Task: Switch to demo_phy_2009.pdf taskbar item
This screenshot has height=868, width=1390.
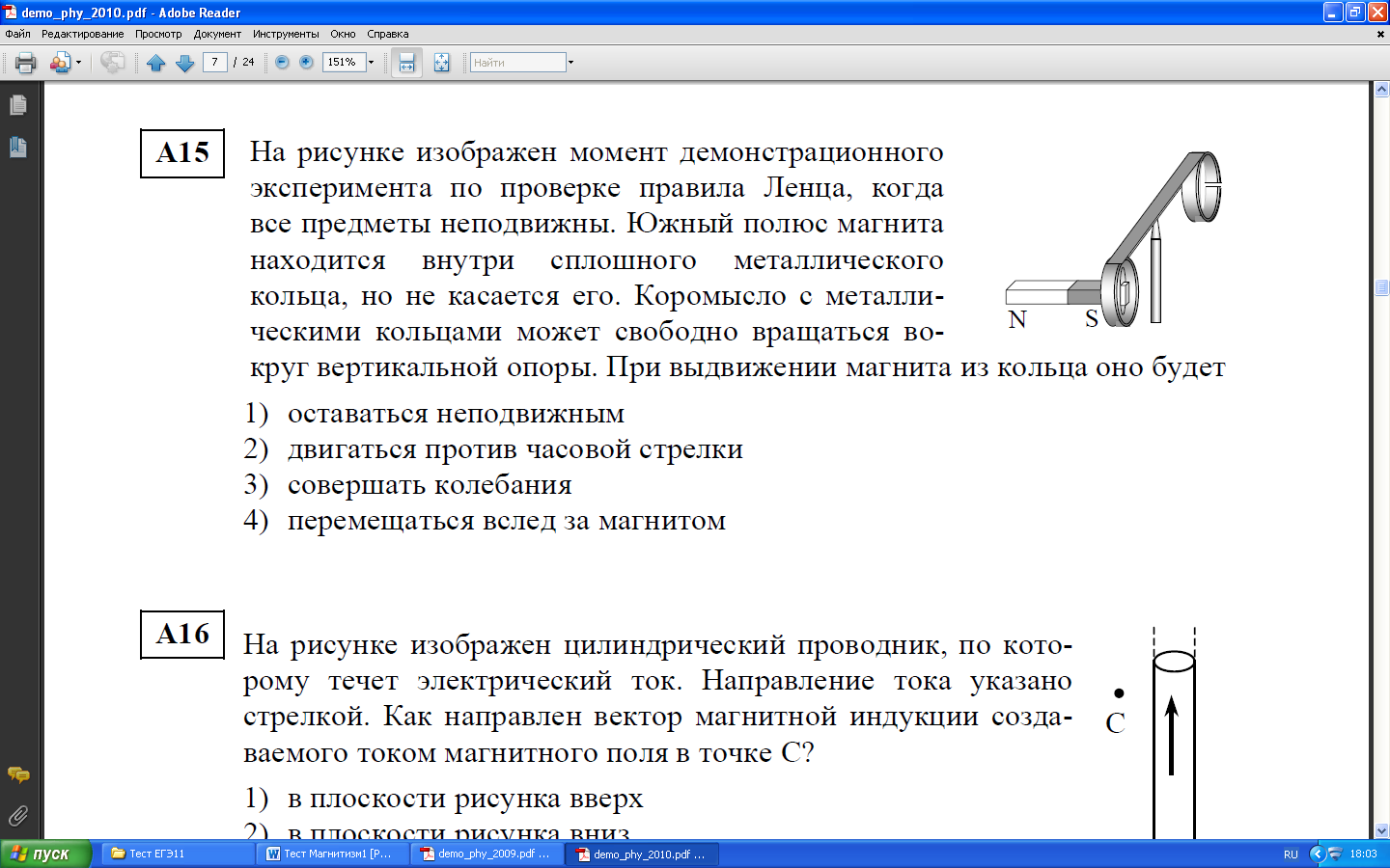Action: 488,854
